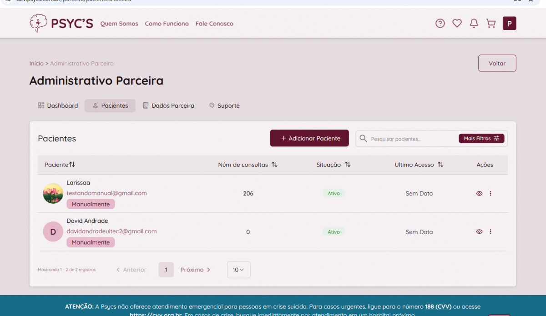Open the P user profile avatar
This screenshot has height=316, width=546.
click(509, 23)
